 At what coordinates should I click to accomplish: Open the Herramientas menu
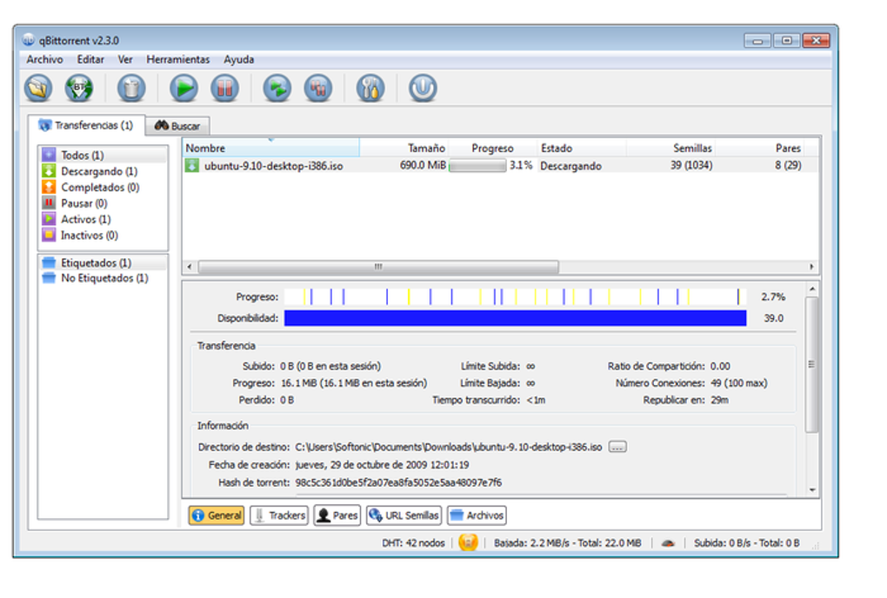[x=177, y=59]
